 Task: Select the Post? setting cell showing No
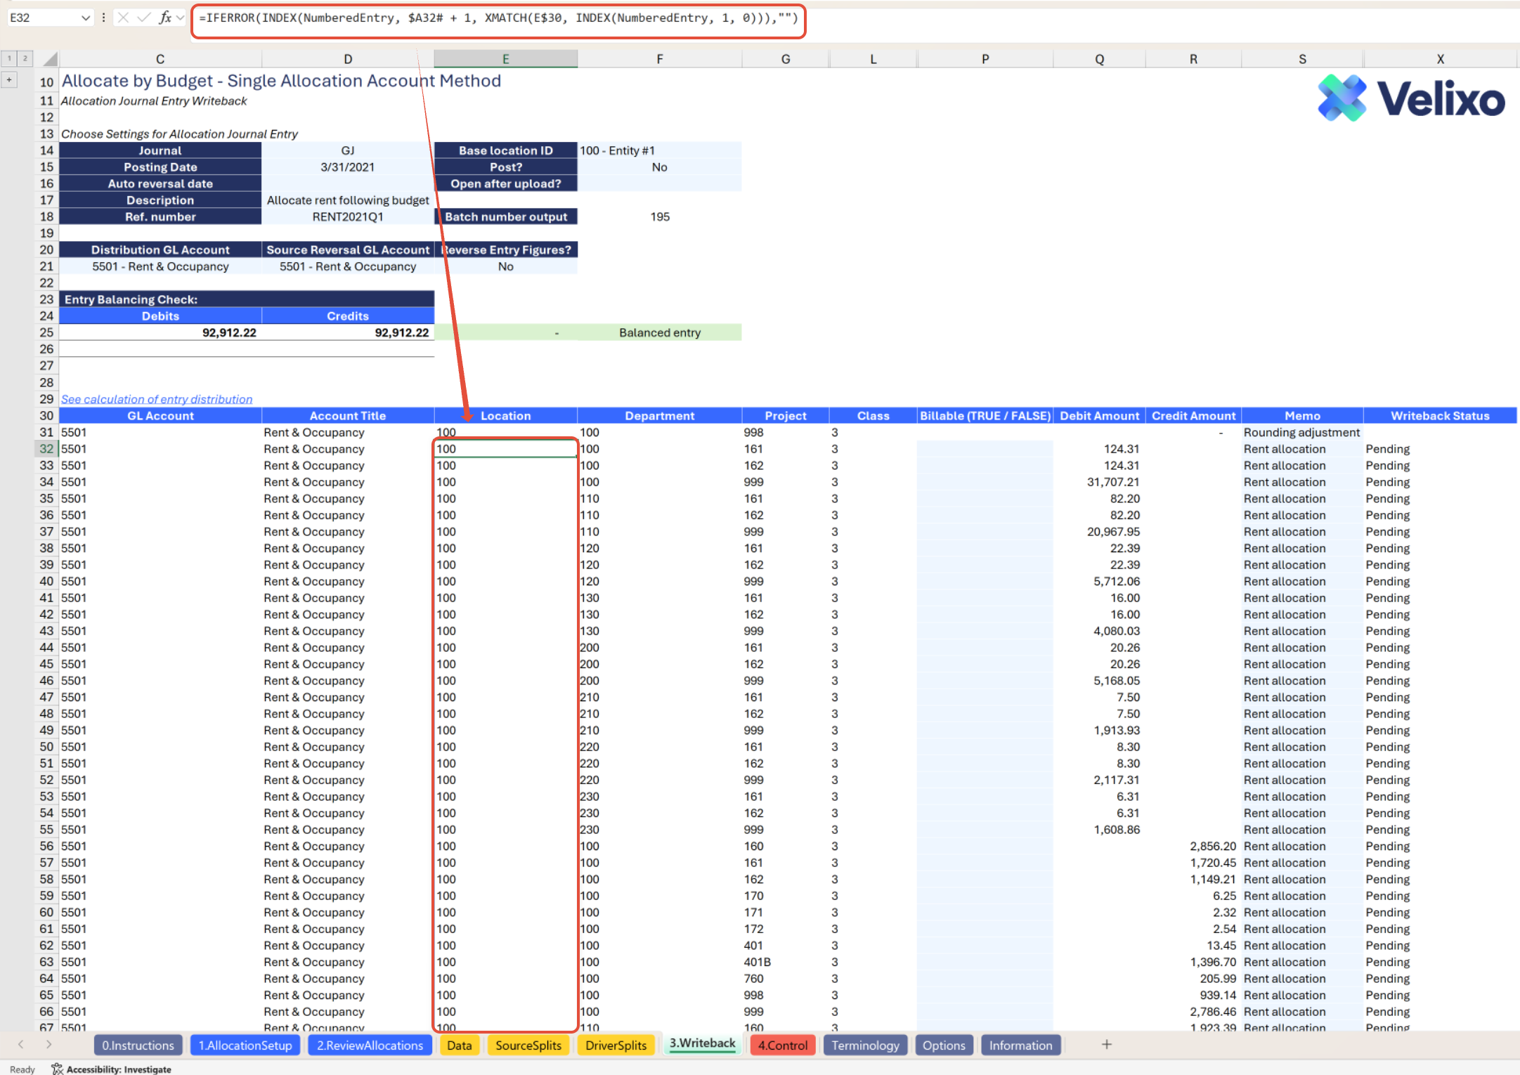tap(658, 167)
